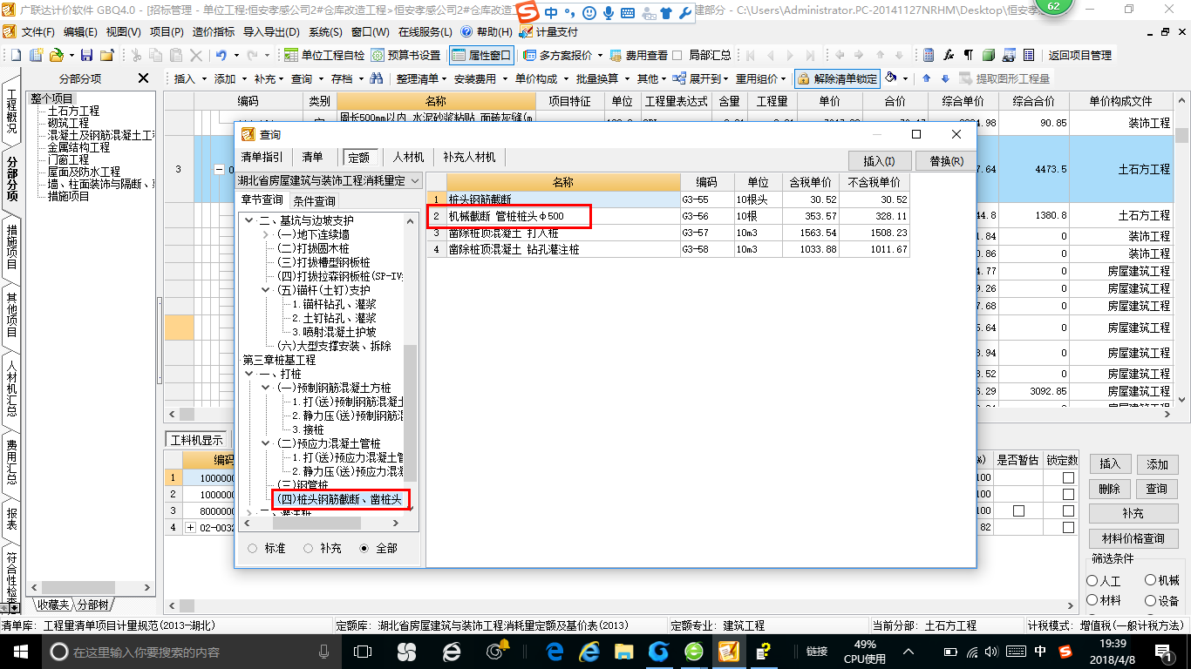The image size is (1191, 669).
Task: Click the Undo arrow icon
Action: coord(221,55)
